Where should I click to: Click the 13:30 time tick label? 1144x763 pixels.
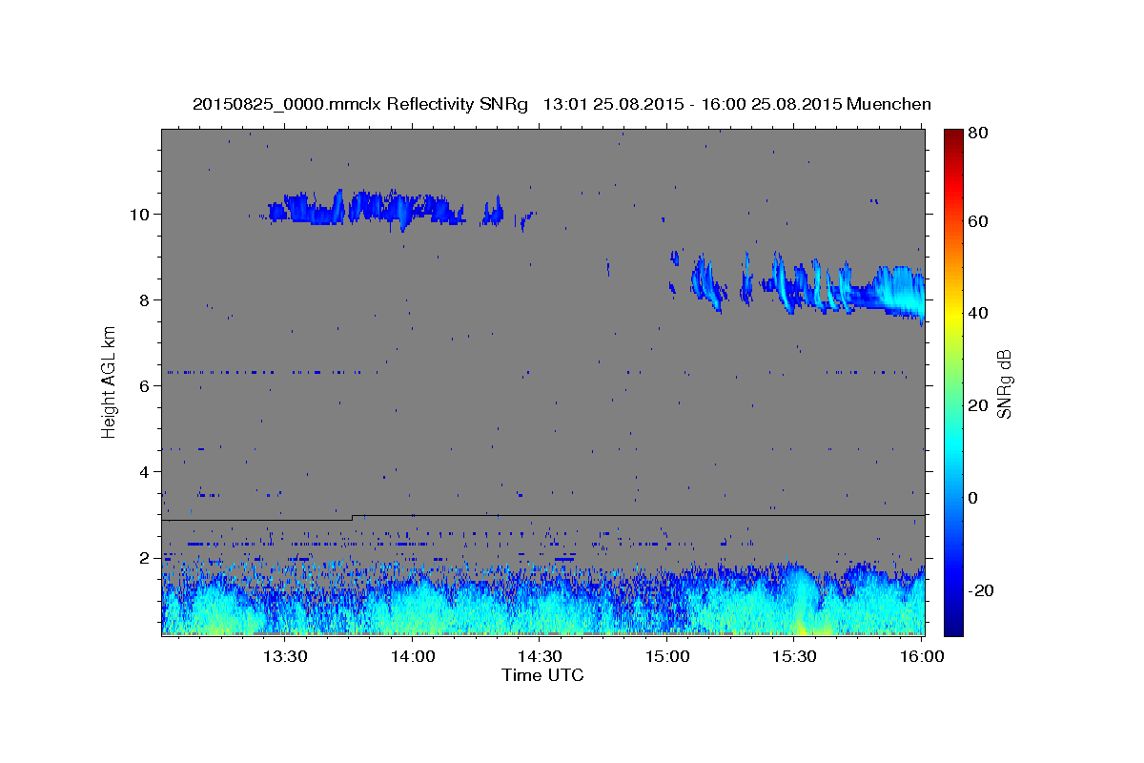click(x=284, y=657)
